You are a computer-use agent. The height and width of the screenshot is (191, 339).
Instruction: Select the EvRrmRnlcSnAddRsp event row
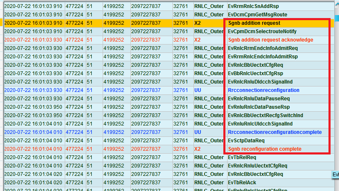259,6
